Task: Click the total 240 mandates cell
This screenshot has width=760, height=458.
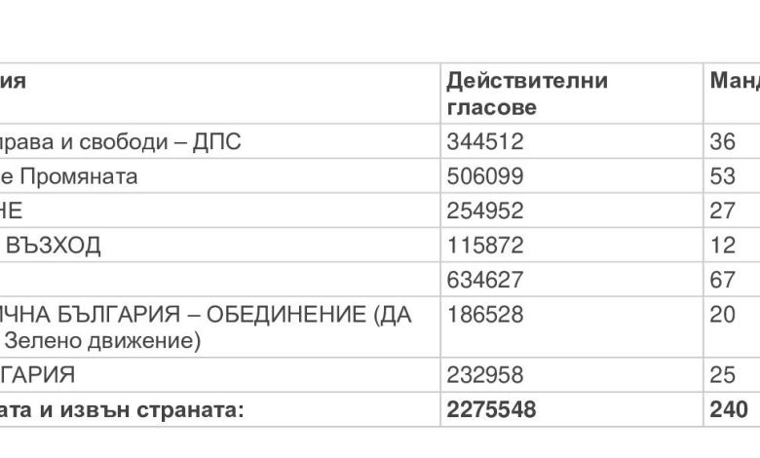Action: [x=729, y=409]
